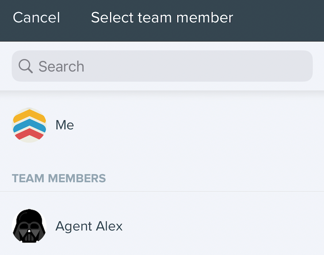Click the red stripe in Me avatar
Screen dimensions: 324x255
pos(29,133)
